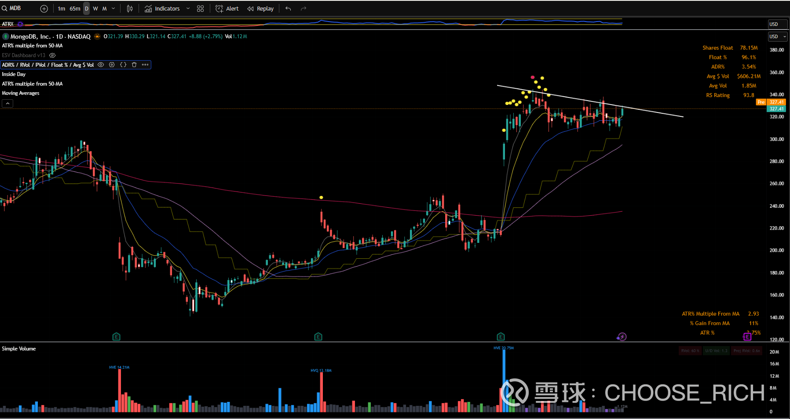Screen dimensions: 790x419
Task: Click the purple refresh icon beside ATRX
Action: coord(20,24)
